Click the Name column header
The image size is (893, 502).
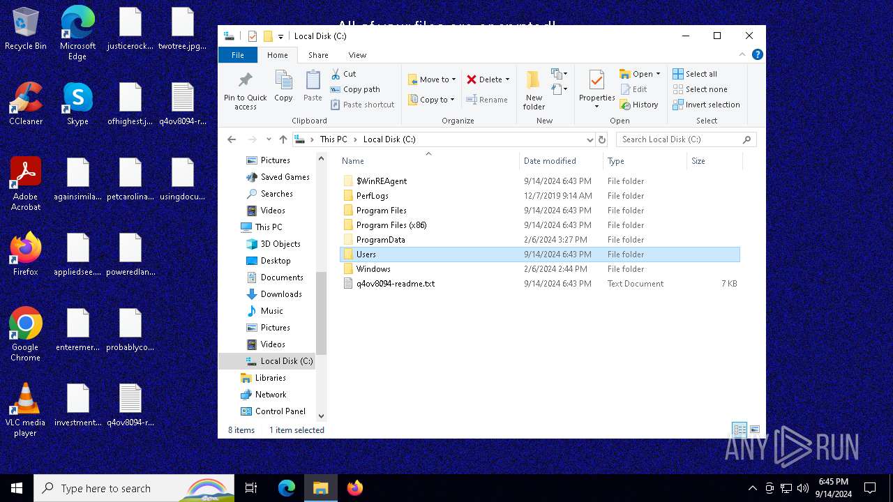point(428,161)
